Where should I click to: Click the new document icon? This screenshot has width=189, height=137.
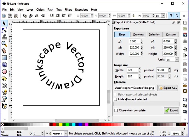185,23
